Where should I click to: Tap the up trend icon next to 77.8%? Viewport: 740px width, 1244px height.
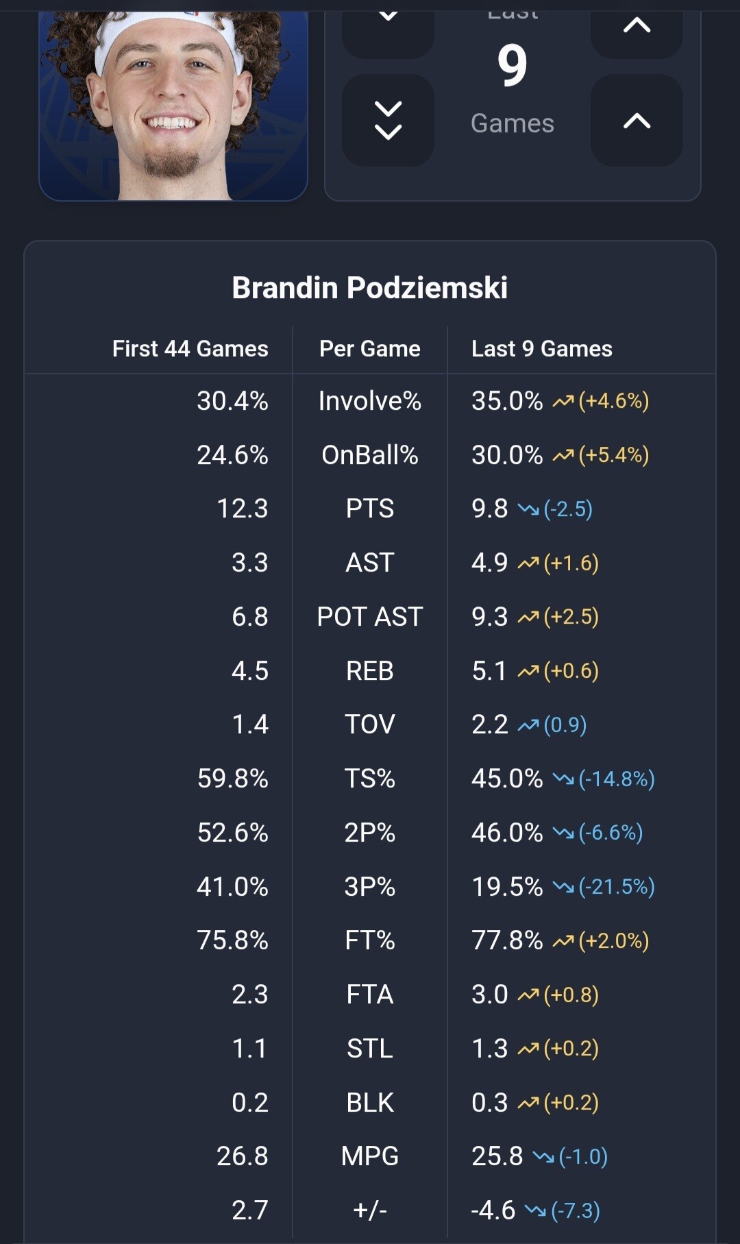pyautogui.click(x=563, y=941)
